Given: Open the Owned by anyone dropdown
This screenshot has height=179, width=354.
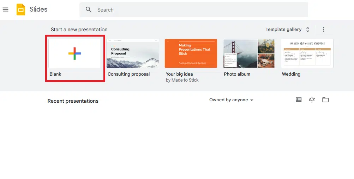Looking at the screenshot, I should [231, 100].
